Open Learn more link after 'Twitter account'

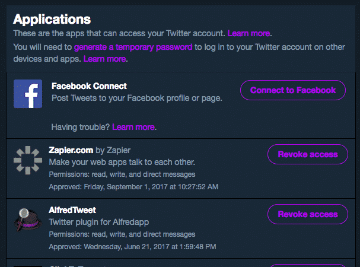pos(249,34)
